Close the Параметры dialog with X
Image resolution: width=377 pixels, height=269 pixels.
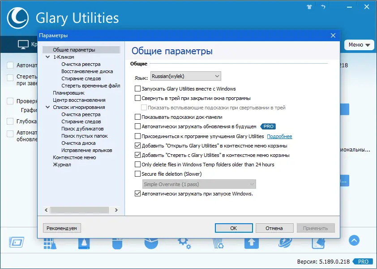pyautogui.click(x=333, y=35)
